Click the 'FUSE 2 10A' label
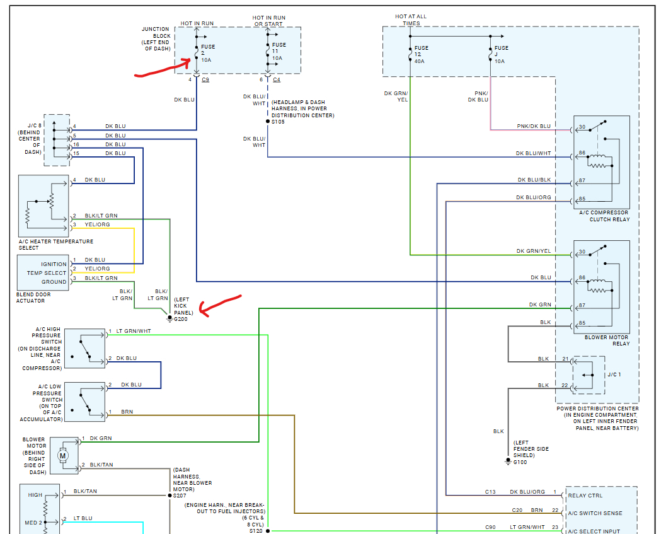This screenshot has height=534, width=666. pyautogui.click(x=208, y=53)
